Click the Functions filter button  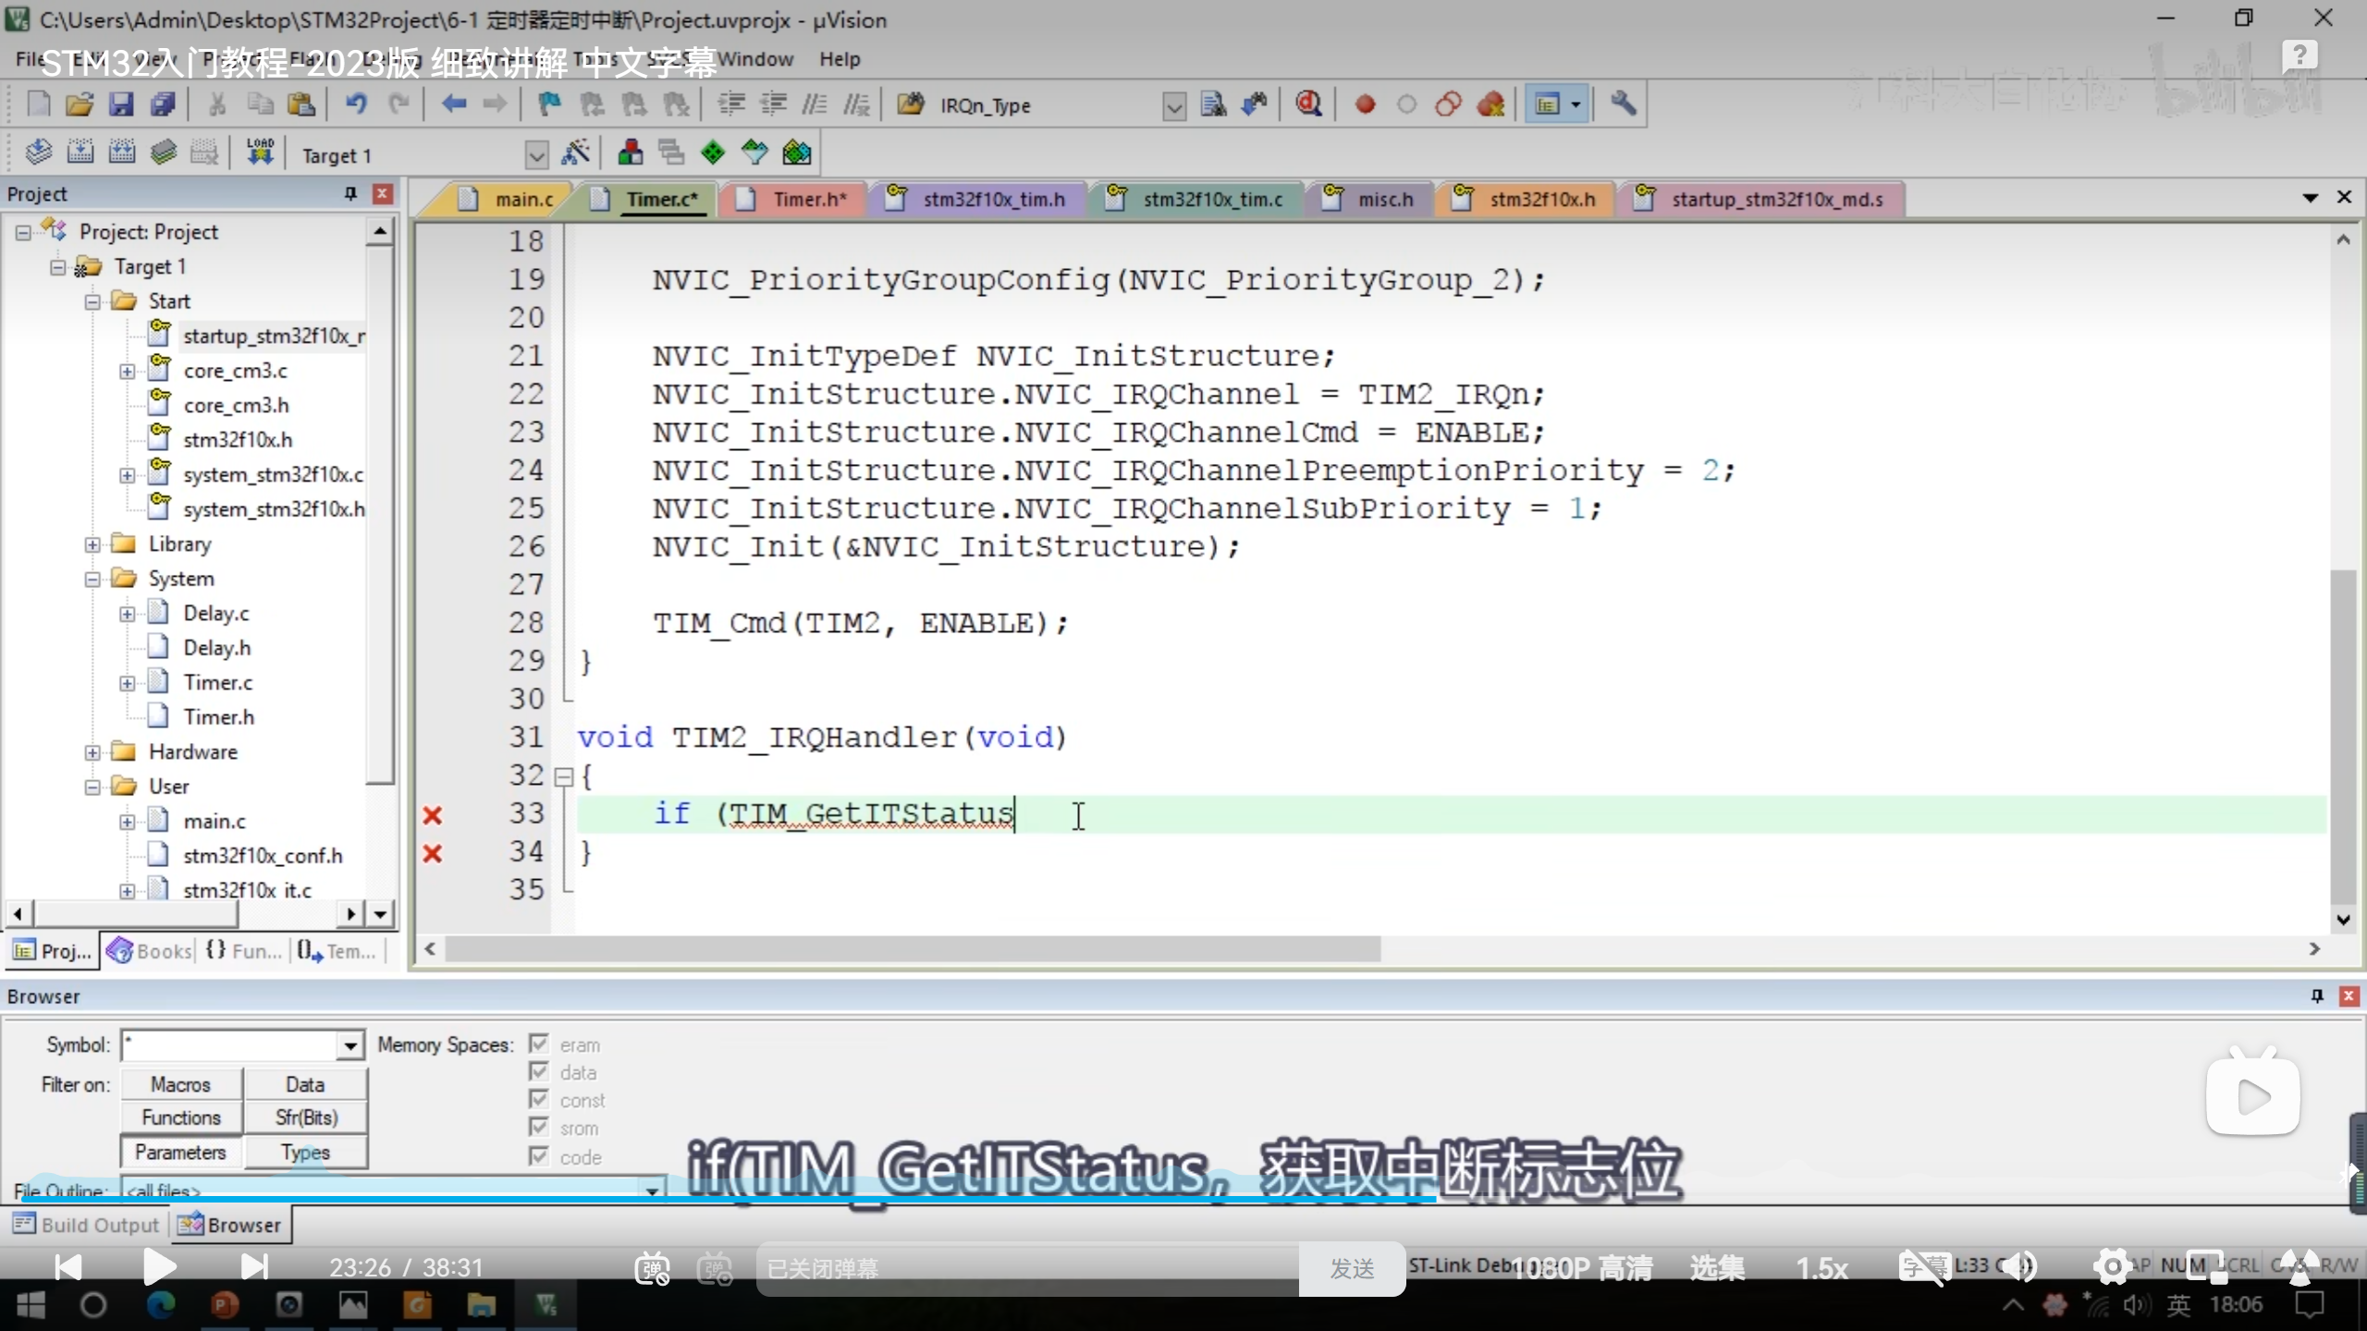click(181, 1117)
